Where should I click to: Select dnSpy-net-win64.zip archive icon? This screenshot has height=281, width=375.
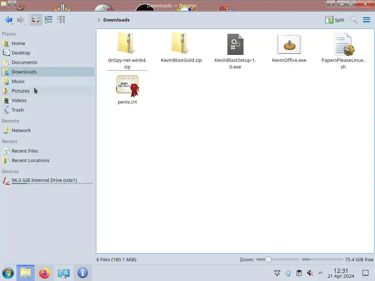pos(127,43)
